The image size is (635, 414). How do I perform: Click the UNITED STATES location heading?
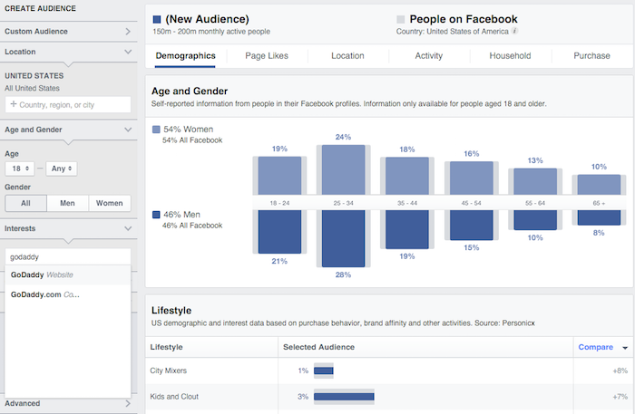pyautogui.click(x=34, y=76)
